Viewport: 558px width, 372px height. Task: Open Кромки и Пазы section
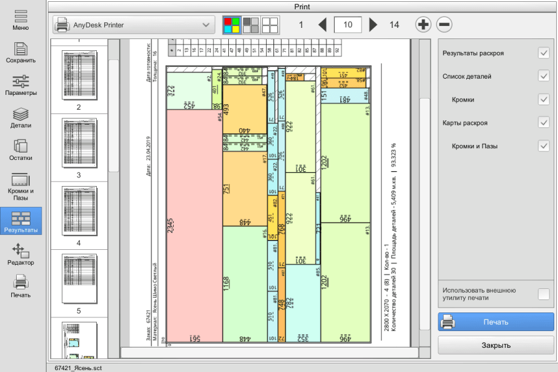tap(20, 187)
